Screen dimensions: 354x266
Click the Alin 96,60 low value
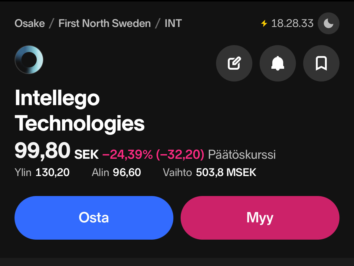click(116, 172)
